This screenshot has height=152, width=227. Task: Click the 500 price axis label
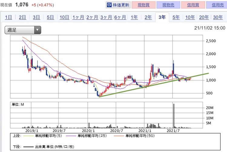(209, 93)
